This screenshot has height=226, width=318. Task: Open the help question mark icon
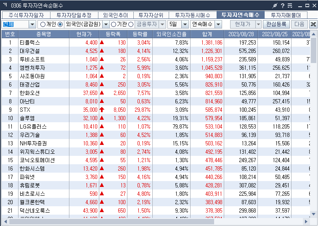[283, 5]
